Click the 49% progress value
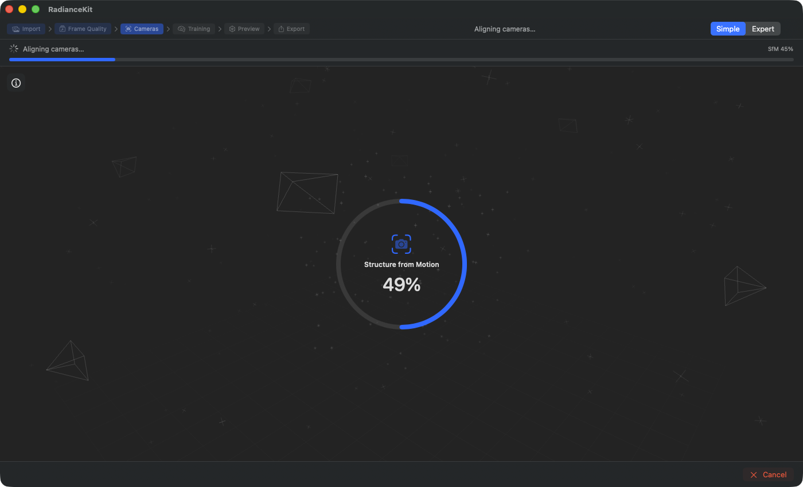The width and height of the screenshot is (803, 487). (x=402, y=285)
